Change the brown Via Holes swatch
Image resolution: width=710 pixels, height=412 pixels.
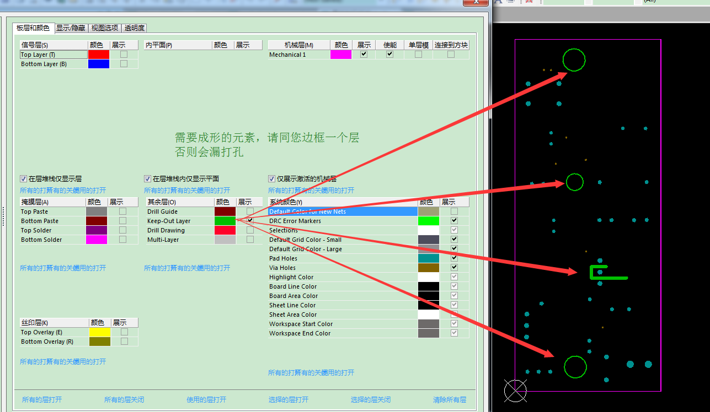click(x=429, y=268)
